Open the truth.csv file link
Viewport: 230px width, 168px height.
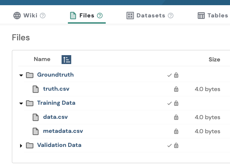coord(56,89)
